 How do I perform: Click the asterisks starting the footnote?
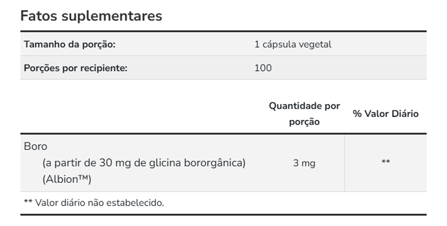coord(28,203)
